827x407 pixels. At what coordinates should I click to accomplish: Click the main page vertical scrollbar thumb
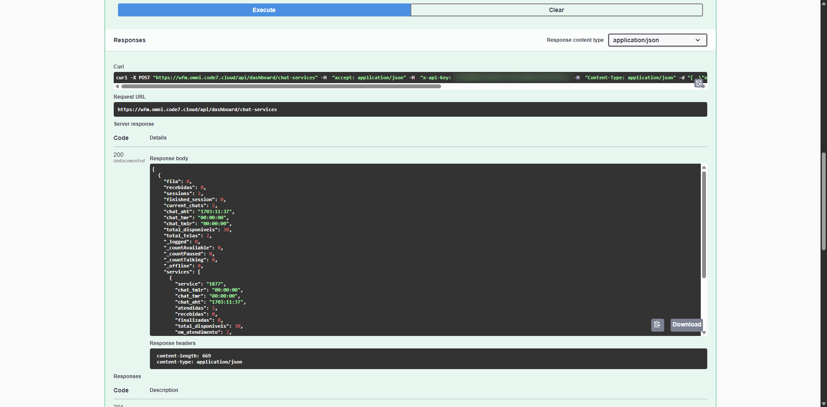(824, 201)
